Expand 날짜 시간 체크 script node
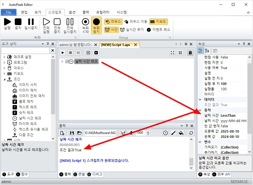 click(x=62, y=62)
